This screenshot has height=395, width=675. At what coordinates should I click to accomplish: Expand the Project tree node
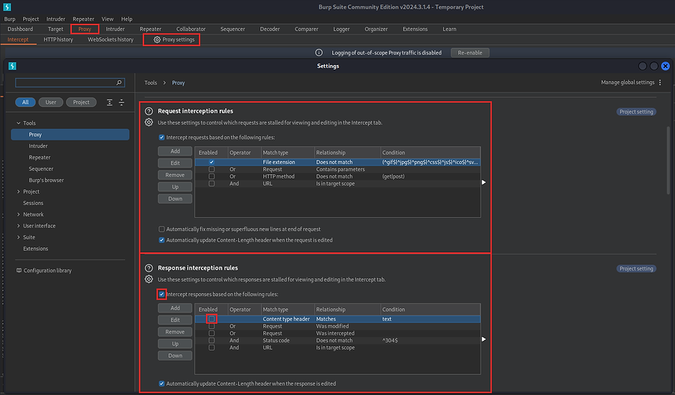[19, 191]
